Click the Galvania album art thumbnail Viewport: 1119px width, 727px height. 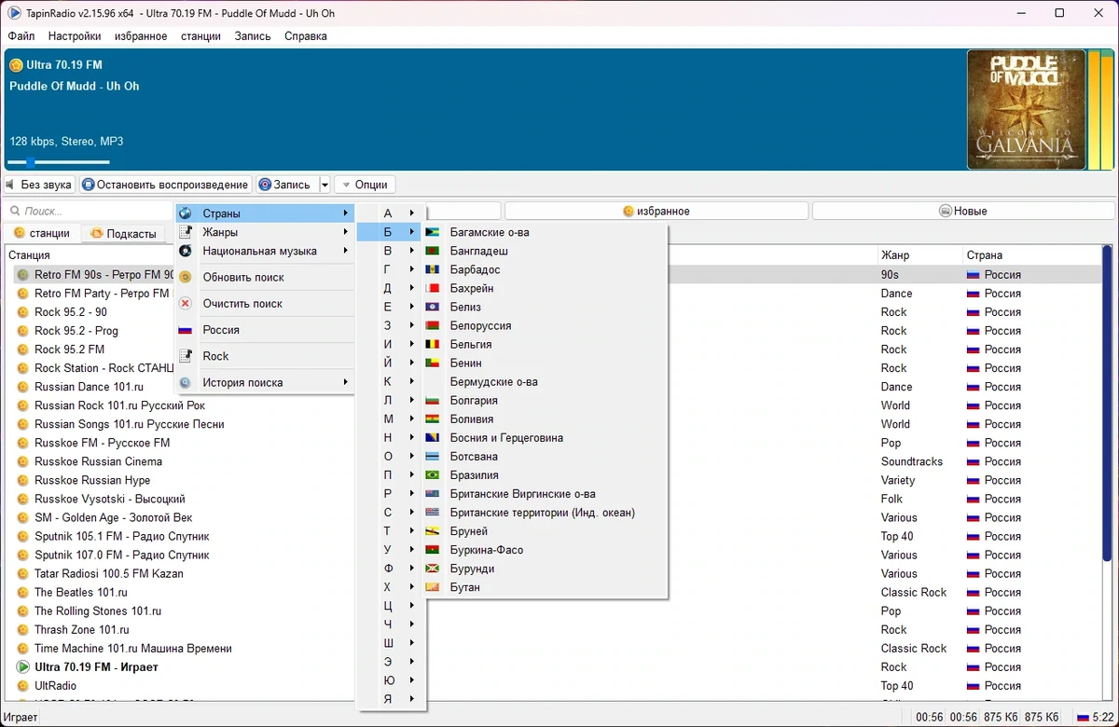pyautogui.click(x=1025, y=110)
